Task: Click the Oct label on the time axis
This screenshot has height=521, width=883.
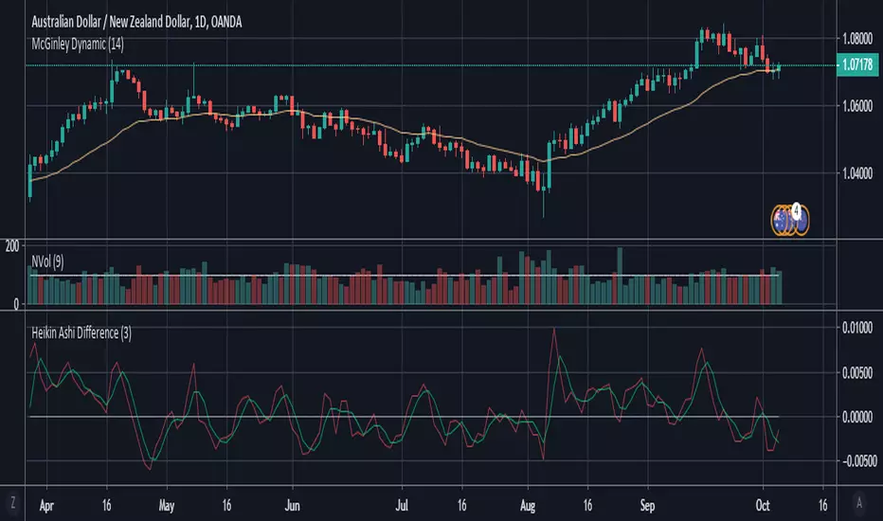Action: (x=763, y=506)
